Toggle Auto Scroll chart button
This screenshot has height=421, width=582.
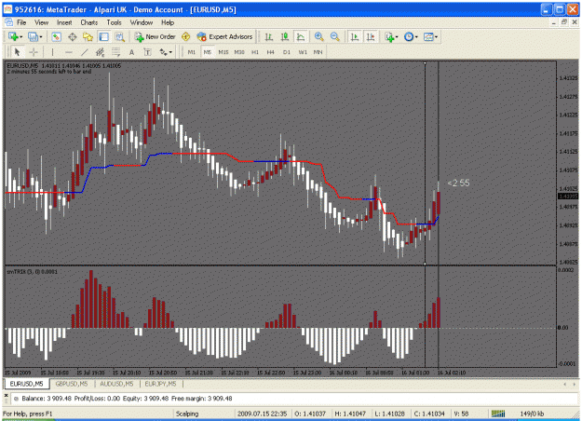point(355,36)
